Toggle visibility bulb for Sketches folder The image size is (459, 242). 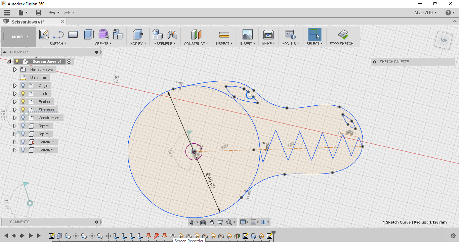[x=23, y=110]
